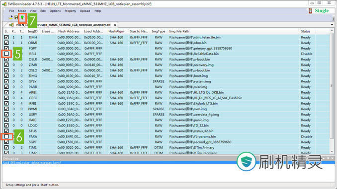Image resolution: width=337 pixels, height=189 pixels.
Task: Toggle the TIM1 DTim.Primary checkbox
Action: point(6,147)
